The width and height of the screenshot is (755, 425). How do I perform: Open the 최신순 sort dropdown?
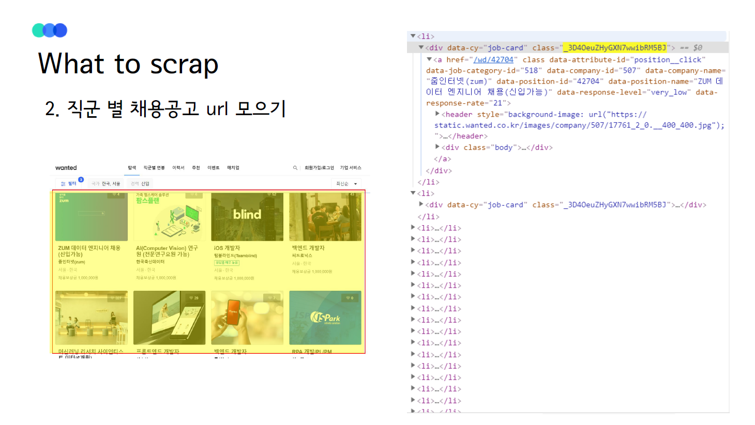coord(346,184)
